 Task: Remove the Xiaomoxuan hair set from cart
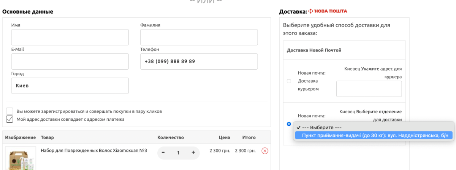click(x=265, y=151)
